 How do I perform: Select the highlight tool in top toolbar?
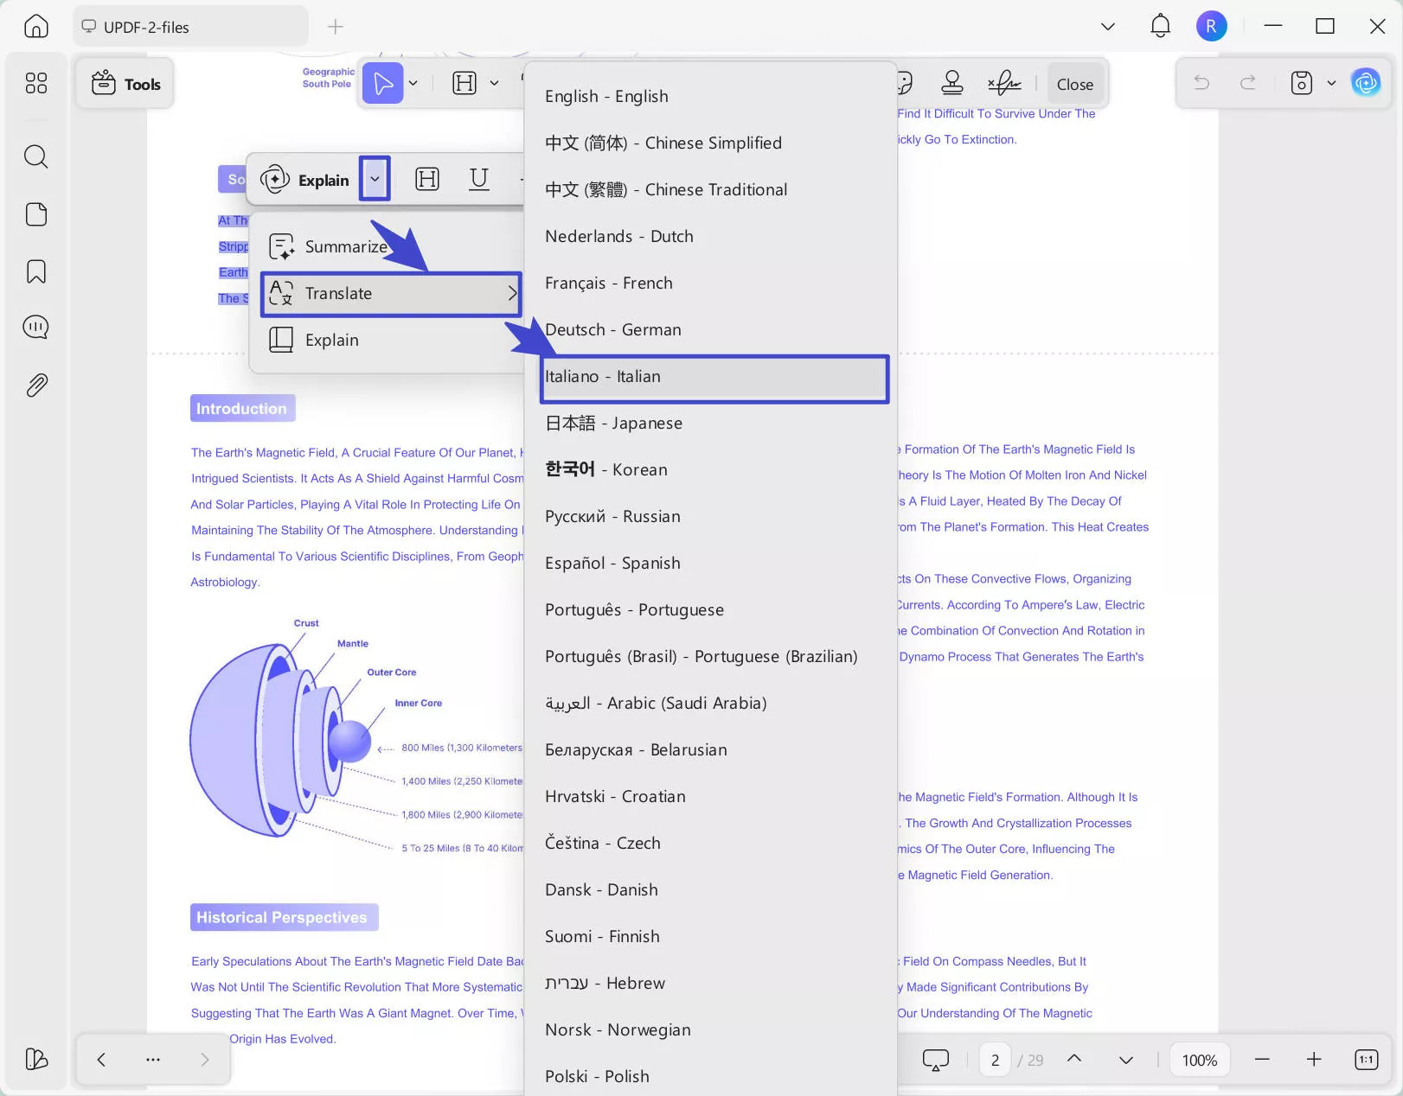tap(464, 83)
